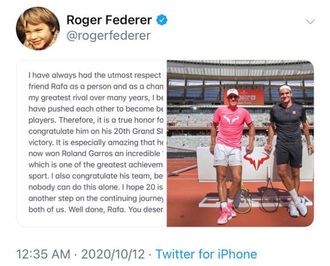Viewport: 330px width, 266px height.
Task: Open Roger Federer's childhood profile avatar
Action: (38, 28)
